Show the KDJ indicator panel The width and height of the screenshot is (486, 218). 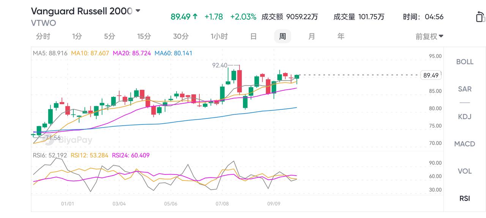(465, 117)
